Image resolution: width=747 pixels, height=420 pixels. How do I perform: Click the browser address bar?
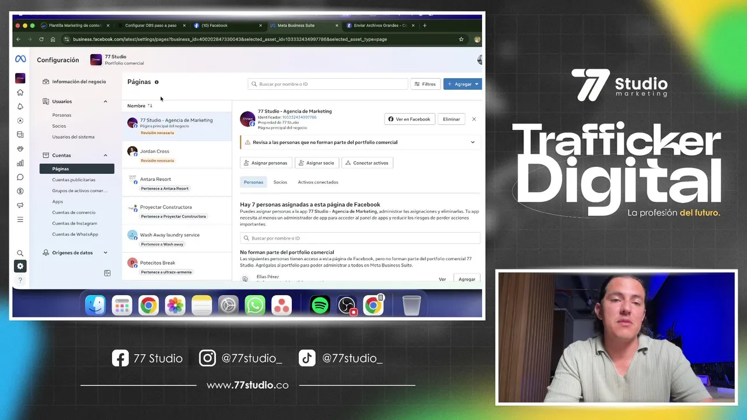(263, 39)
